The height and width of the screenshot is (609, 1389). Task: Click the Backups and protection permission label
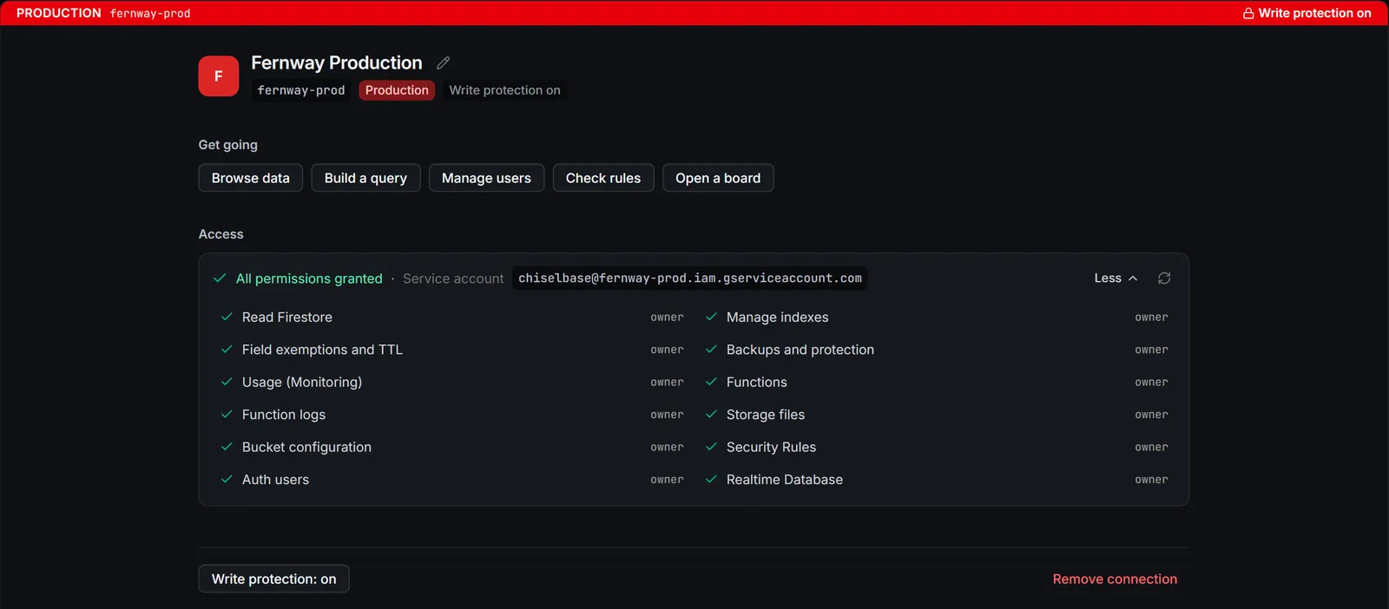(x=800, y=350)
